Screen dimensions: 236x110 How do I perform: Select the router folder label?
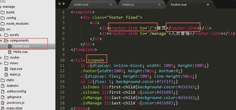point(15,58)
